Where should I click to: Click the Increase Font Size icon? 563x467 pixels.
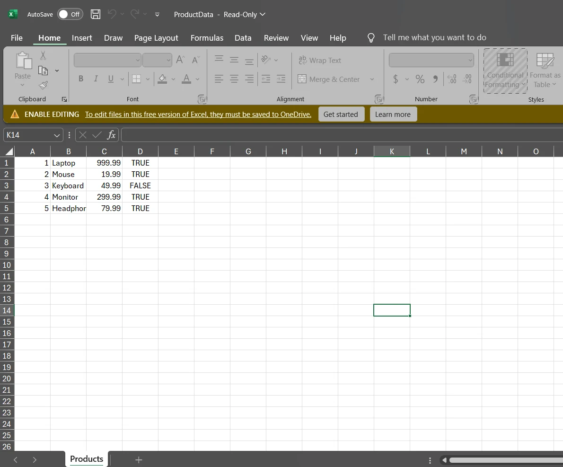tap(180, 60)
